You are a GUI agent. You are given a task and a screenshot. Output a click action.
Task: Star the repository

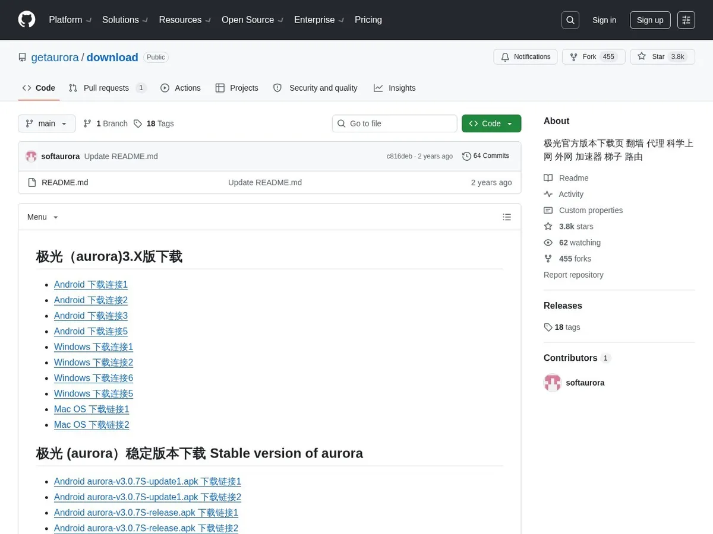662,57
